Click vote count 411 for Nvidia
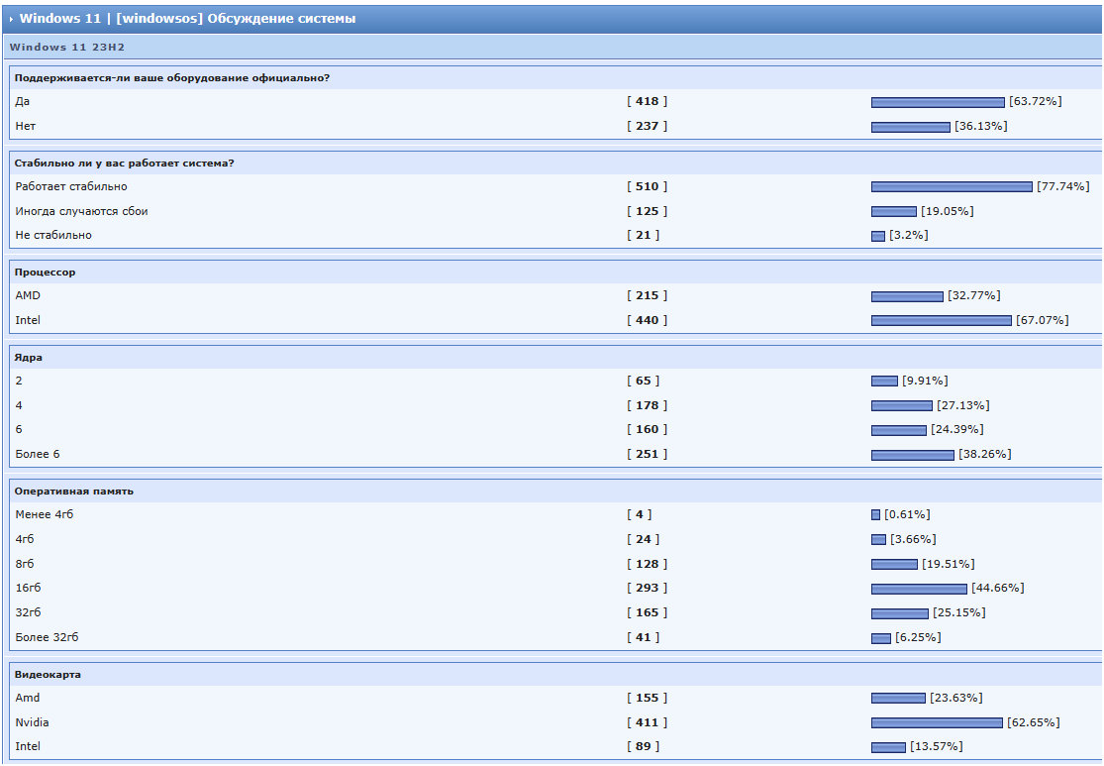1104x766 pixels. (647, 723)
